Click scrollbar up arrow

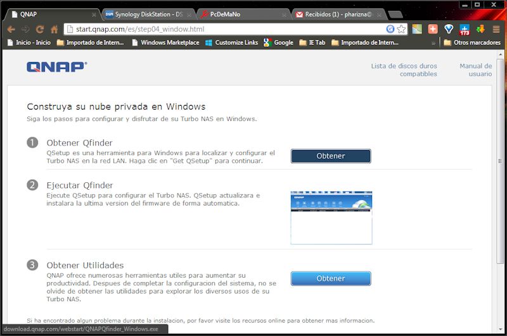[500, 54]
